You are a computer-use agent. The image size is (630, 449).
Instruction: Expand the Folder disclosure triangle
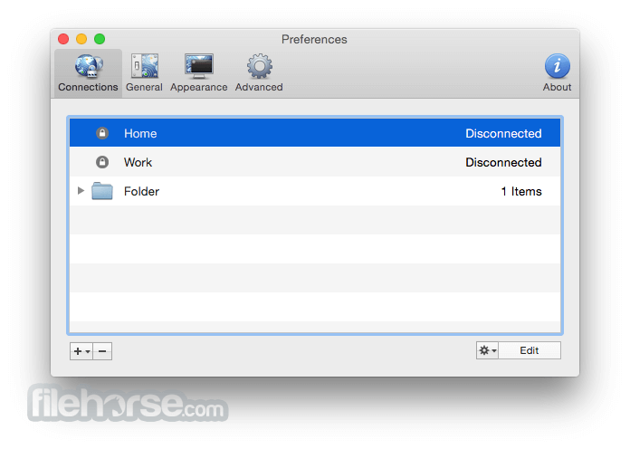[x=81, y=190]
